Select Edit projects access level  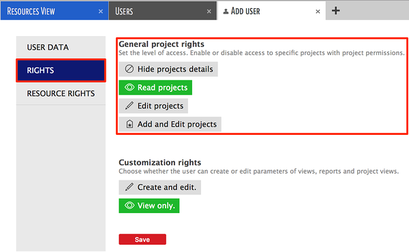pyautogui.click(x=153, y=106)
